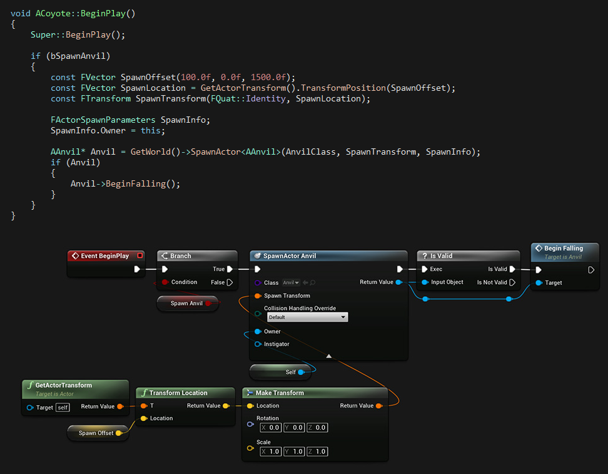Image resolution: width=608 pixels, height=474 pixels.
Task: Click the Scale pin on Make Transform
Action: [250, 448]
